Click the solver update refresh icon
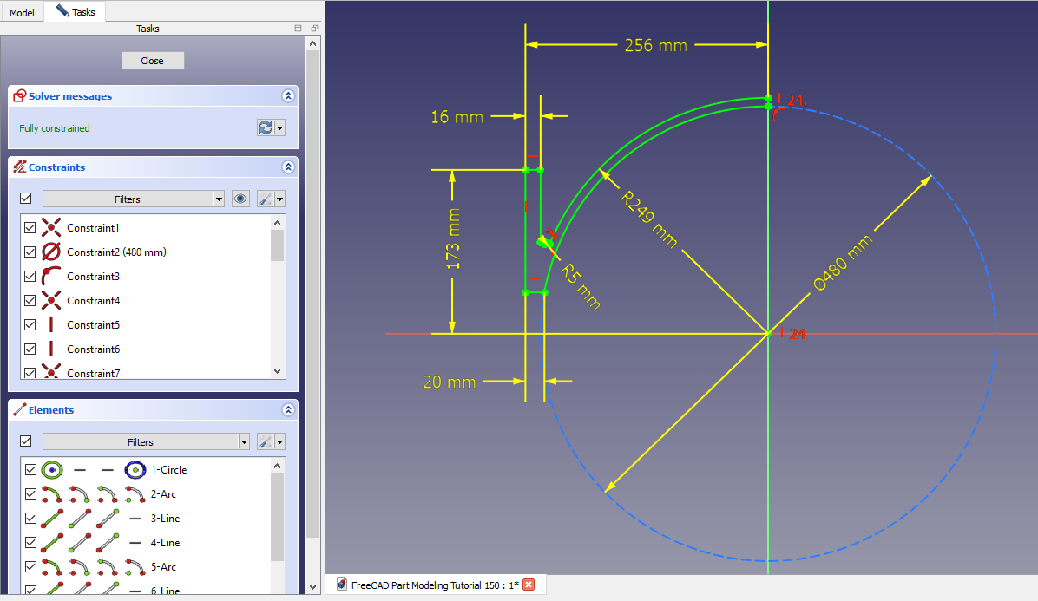The width and height of the screenshot is (1038, 601). [x=266, y=127]
